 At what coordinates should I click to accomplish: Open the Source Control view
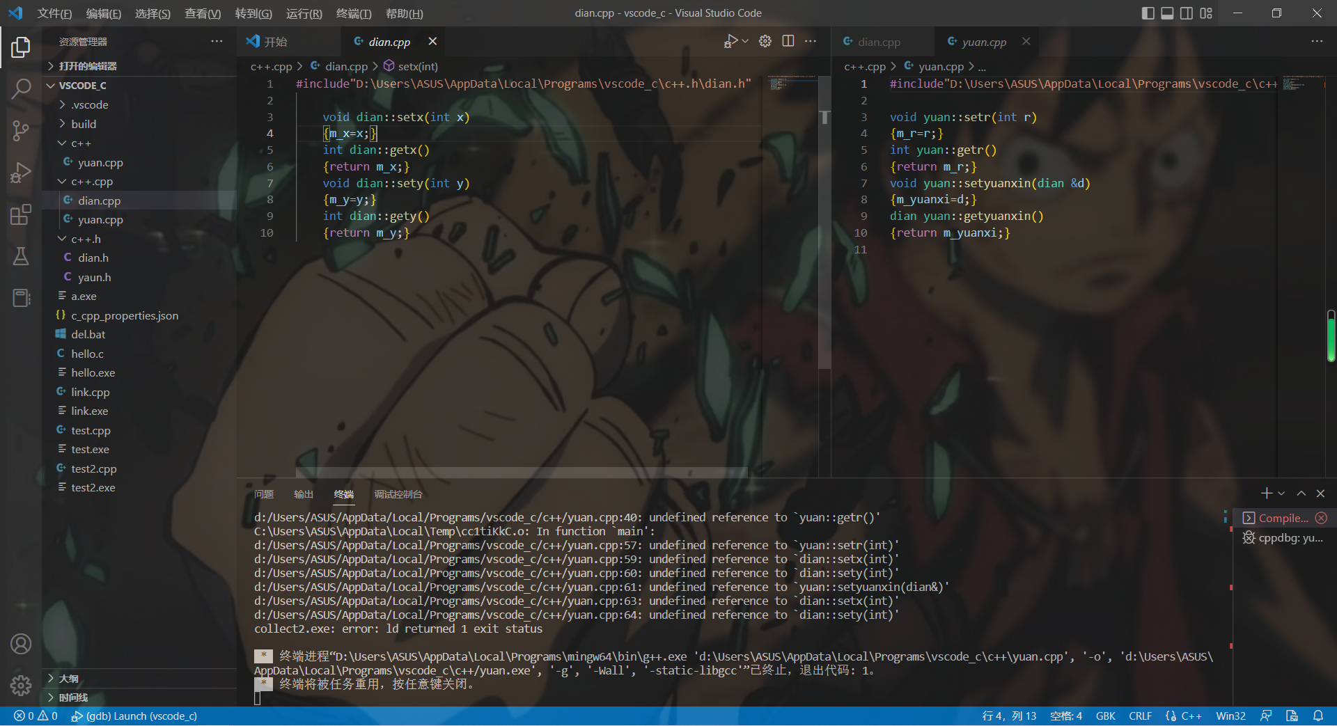(x=21, y=130)
